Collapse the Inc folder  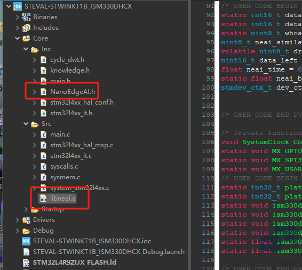click(x=26, y=49)
